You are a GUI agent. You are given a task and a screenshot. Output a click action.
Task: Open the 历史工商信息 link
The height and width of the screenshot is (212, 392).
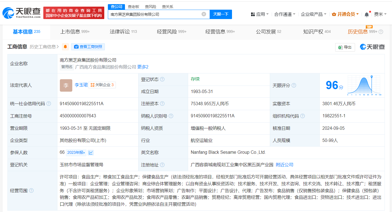(x=44, y=47)
